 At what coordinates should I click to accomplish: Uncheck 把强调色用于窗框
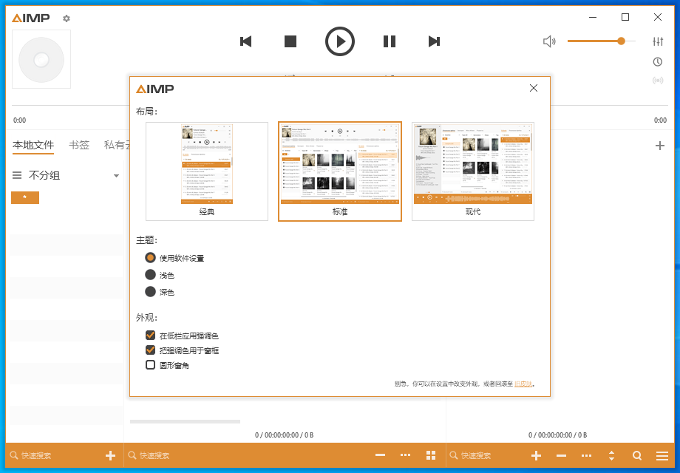coord(151,350)
